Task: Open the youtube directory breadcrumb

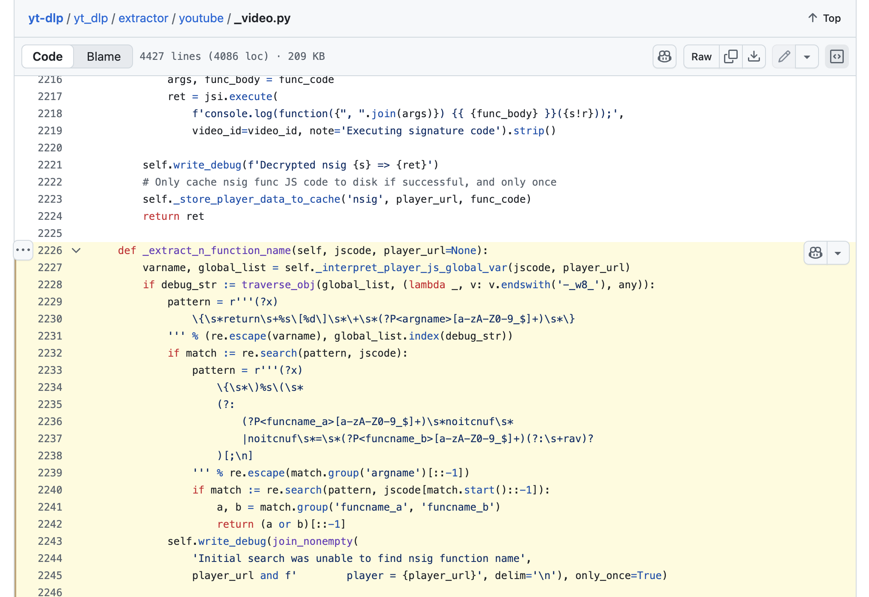Action: click(x=201, y=18)
